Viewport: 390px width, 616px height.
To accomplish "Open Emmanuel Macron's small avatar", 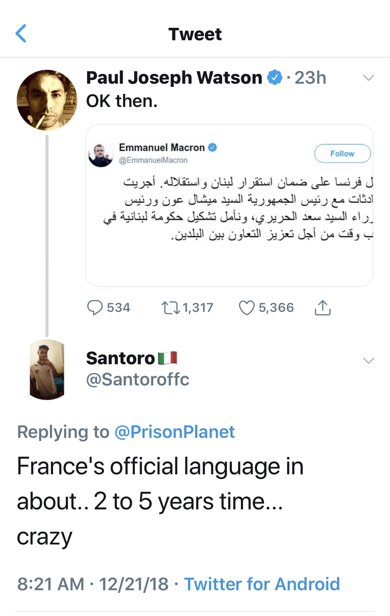I will [x=101, y=155].
